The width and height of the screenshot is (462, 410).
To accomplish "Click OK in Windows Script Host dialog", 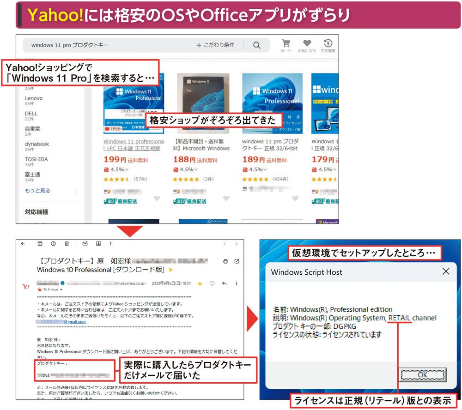I will tap(423, 374).
